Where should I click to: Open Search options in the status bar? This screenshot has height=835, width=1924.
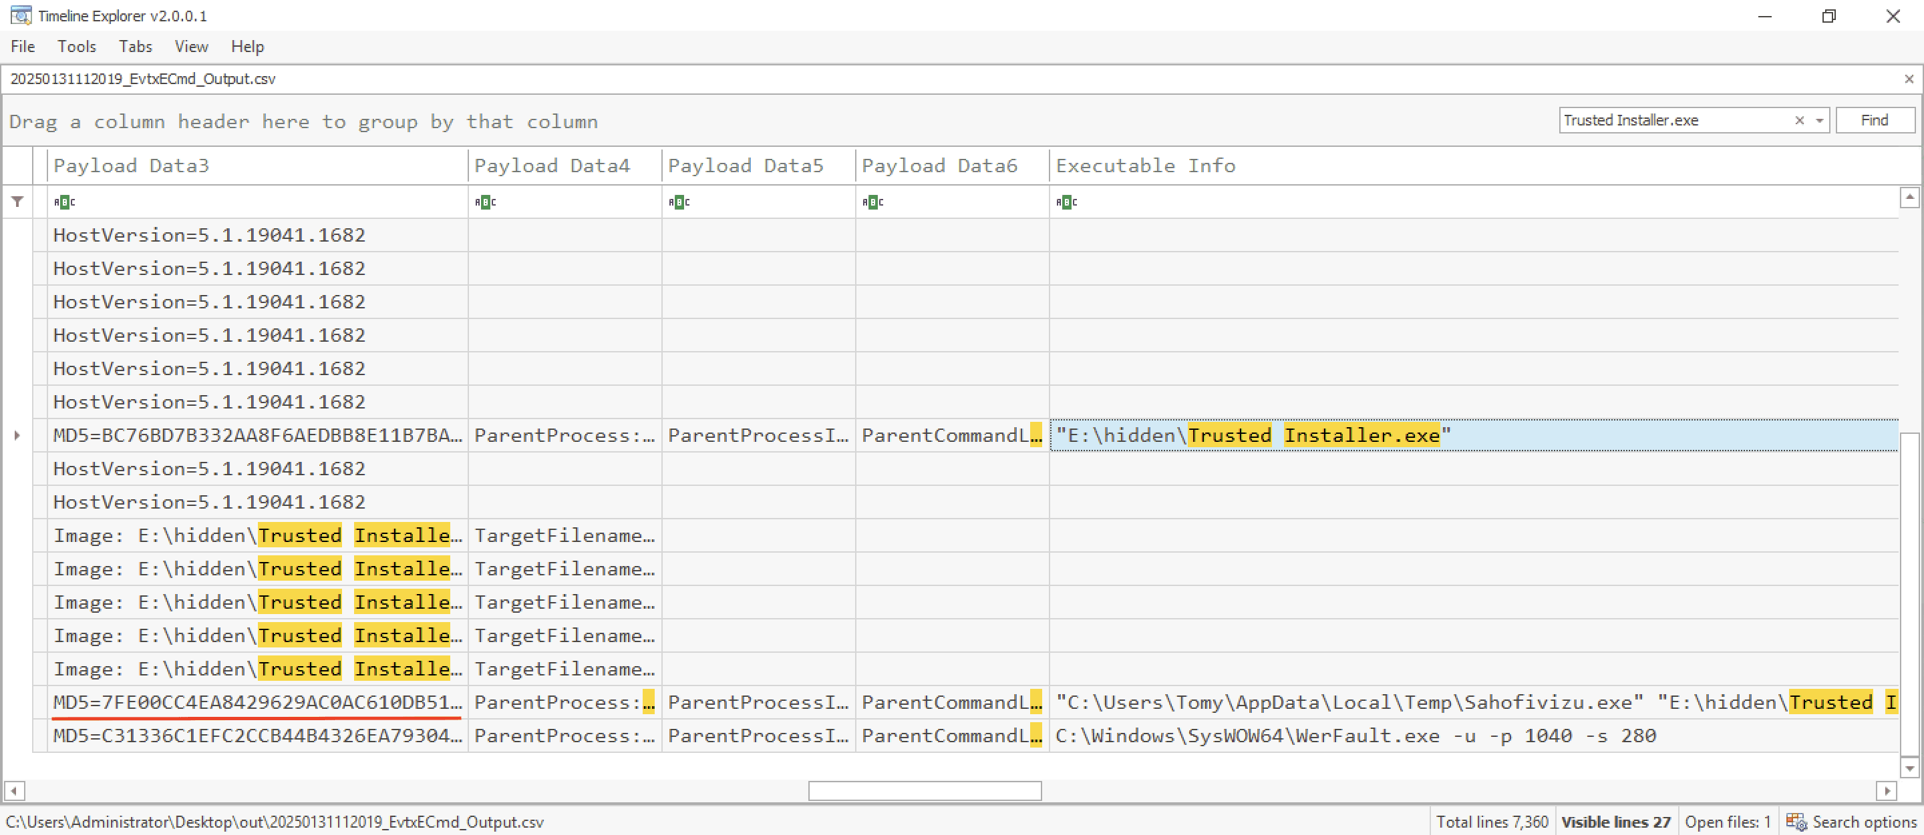pyautogui.click(x=1852, y=822)
